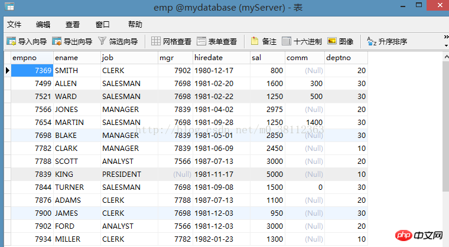Click the vertical scrollbar up arrow

[x=446, y=57]
